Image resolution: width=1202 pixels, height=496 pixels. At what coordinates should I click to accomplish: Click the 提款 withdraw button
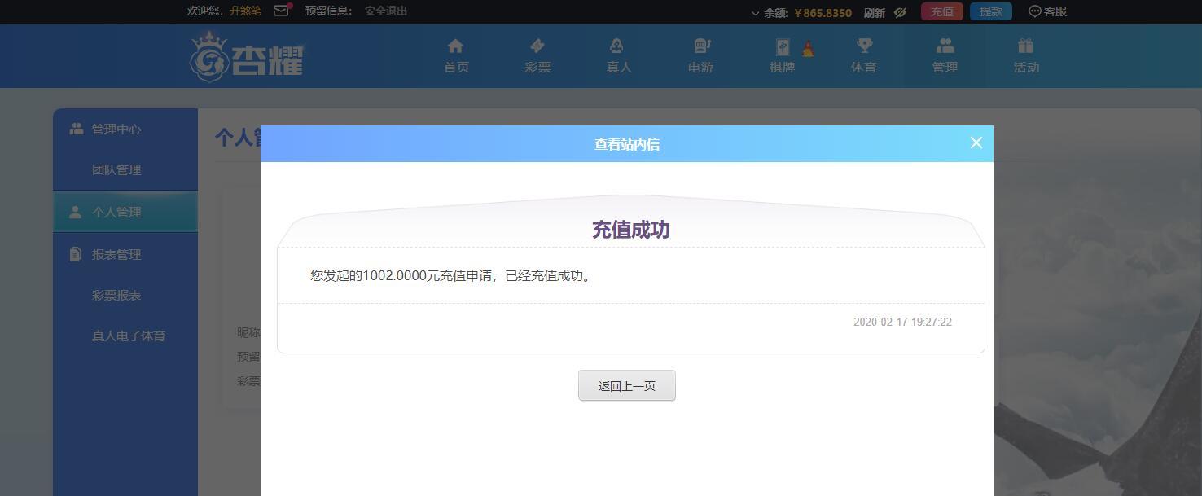[x=991, y=11]
